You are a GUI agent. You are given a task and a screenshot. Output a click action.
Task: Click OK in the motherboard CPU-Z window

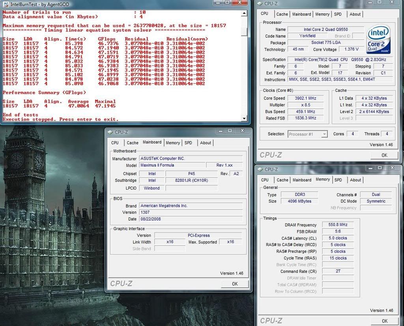pyautogui.click(x=235, y=284)
